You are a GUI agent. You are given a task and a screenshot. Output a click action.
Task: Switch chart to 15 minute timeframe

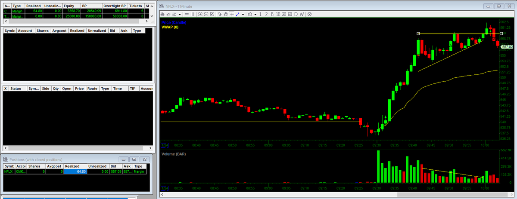click(278, 14)
